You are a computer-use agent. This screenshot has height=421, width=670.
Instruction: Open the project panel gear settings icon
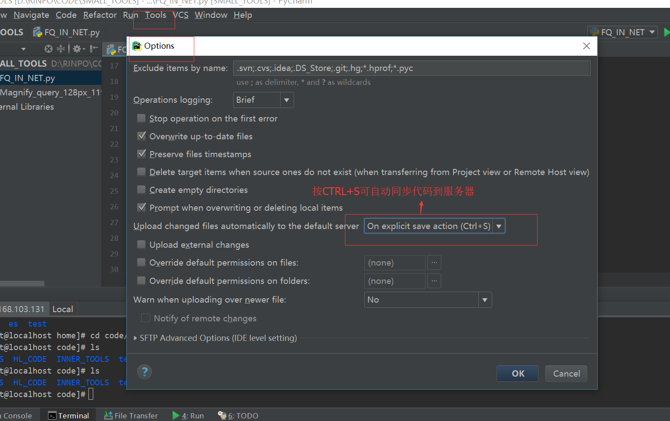point(78,49)
